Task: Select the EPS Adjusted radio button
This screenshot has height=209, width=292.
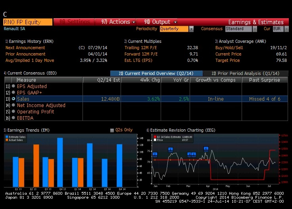Action: (x=13, y=86)
